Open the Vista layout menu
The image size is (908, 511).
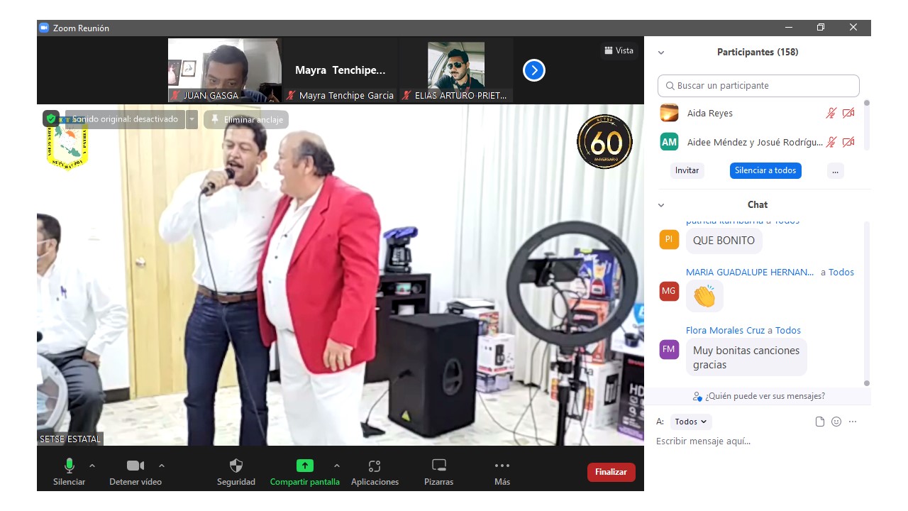click(619, 50)
